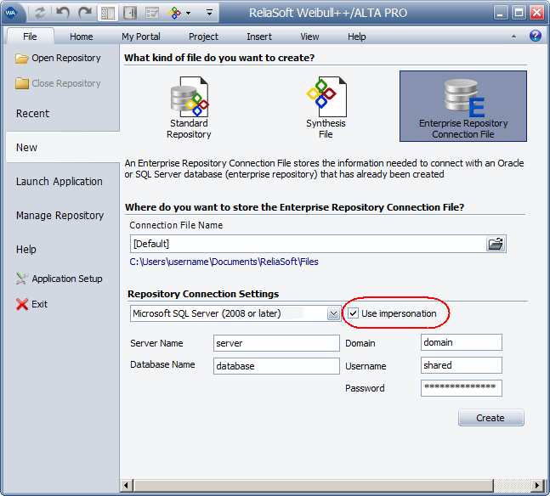550x496 pixels.
Task: Uncheck the Use impersonation checkbox
Action: point(354,313)
